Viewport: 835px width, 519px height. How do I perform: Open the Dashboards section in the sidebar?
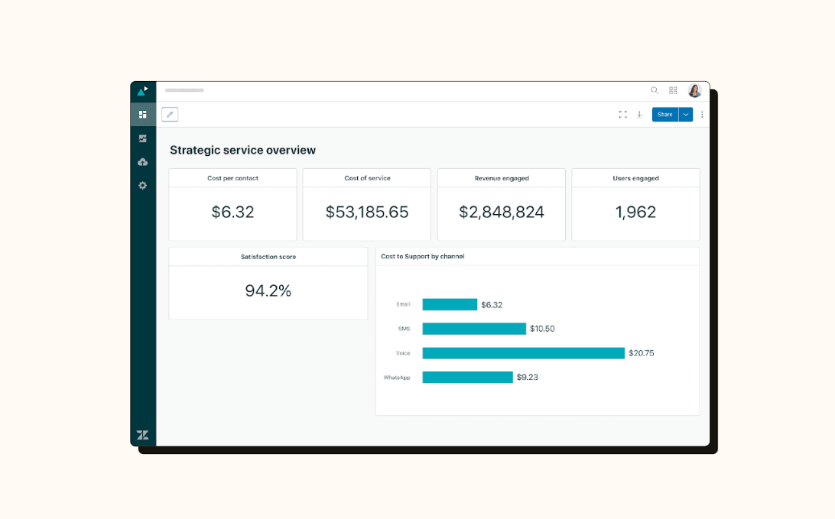point(142,114)
